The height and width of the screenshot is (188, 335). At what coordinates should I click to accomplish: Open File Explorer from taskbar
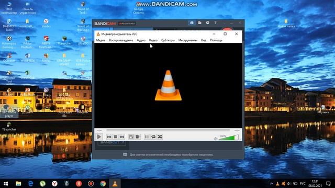click(x=18, y=183)
